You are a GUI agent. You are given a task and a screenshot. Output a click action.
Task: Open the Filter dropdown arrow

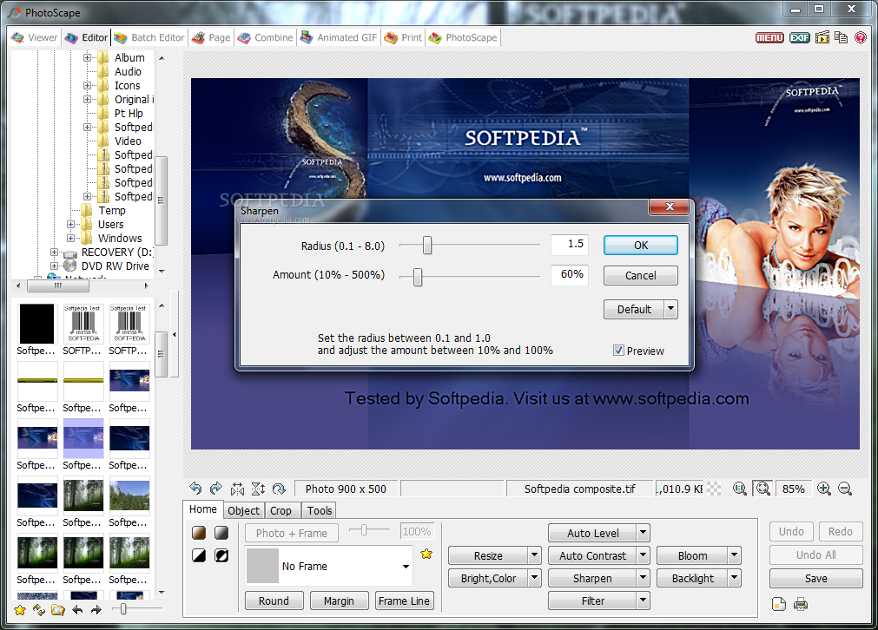(644, 600)
